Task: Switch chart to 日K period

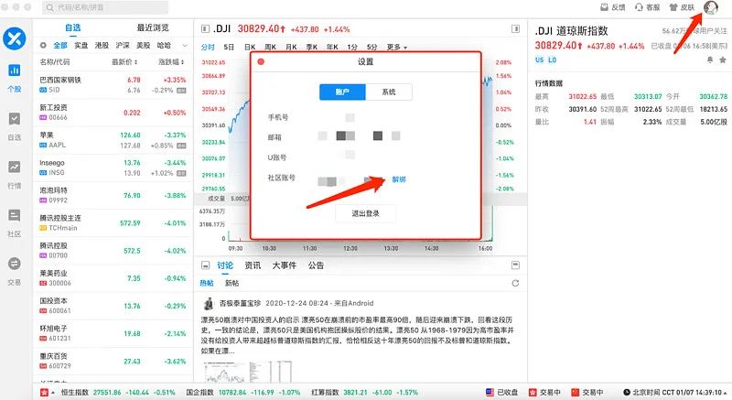Action: click(x=250, y=48)
